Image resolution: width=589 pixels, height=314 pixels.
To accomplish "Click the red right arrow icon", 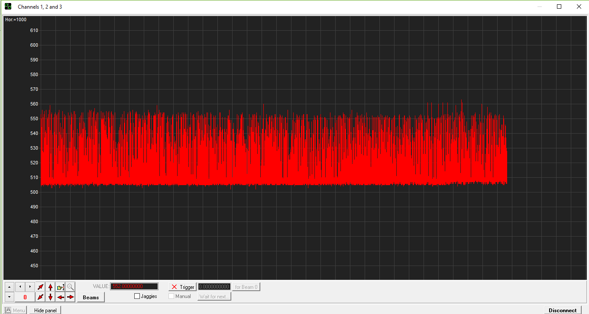I will pyautogui.click(x=70, y=297).
